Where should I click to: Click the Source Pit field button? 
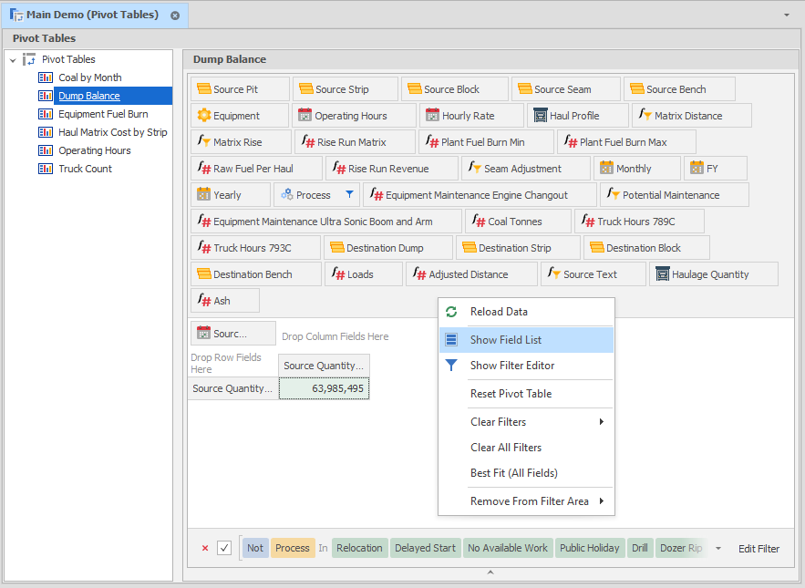[240, 88]
